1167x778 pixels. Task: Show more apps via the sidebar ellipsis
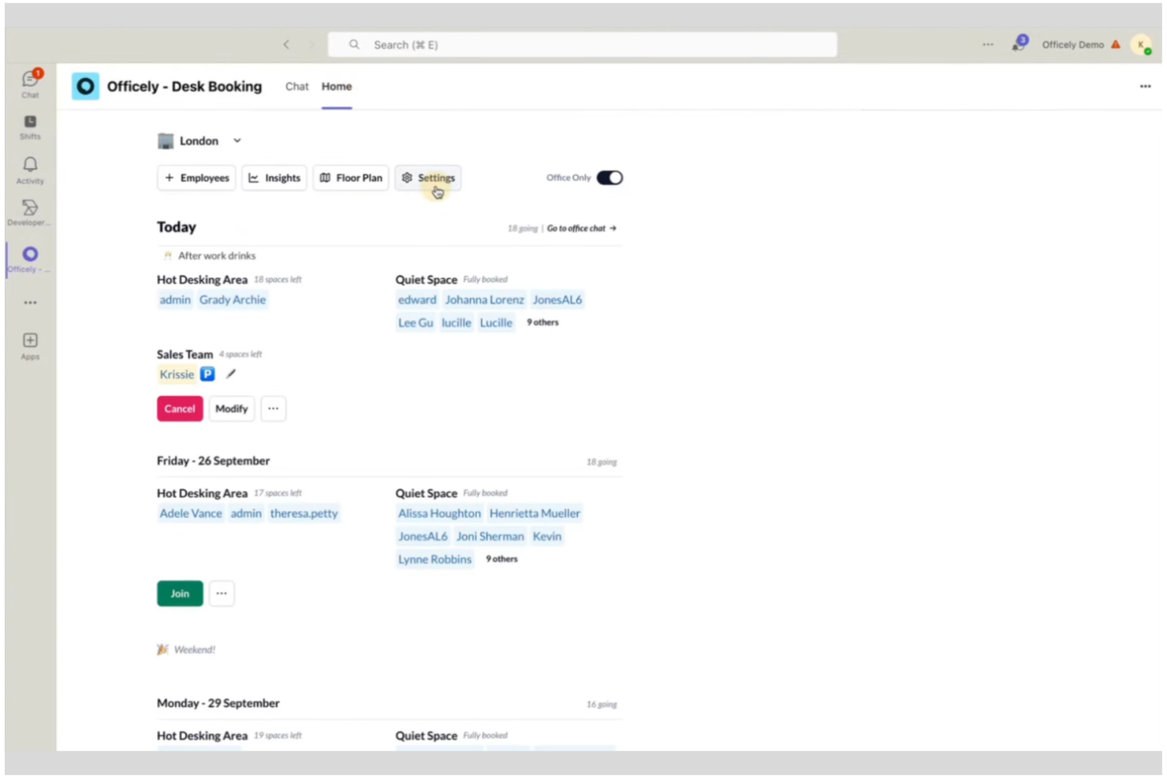[x=30, y=303]
